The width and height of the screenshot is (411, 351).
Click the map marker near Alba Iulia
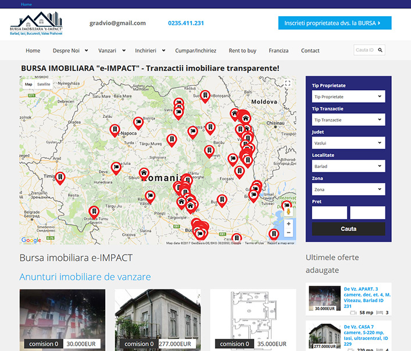(116, 169)
